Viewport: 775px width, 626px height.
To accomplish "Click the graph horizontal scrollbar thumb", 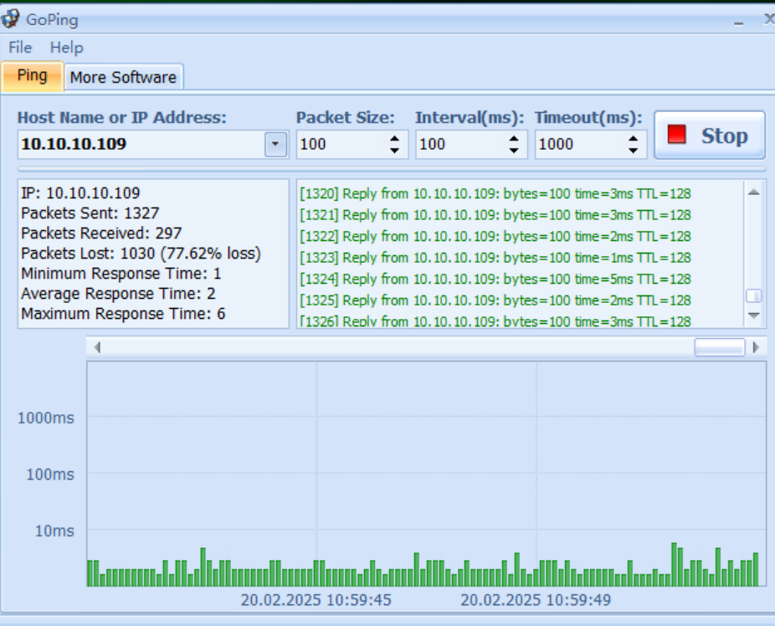I will [720, 347].
